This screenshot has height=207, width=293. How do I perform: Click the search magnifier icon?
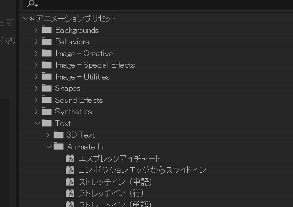pos(31,4)
